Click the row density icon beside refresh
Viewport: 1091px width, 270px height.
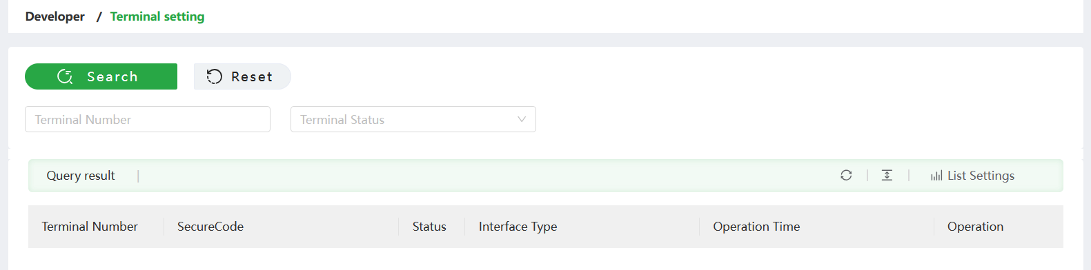coord(887,175)
